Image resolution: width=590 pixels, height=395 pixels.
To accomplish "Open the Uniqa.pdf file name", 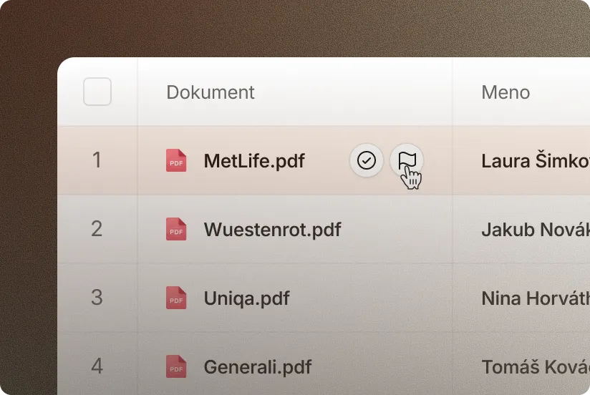I will (246, 298).
